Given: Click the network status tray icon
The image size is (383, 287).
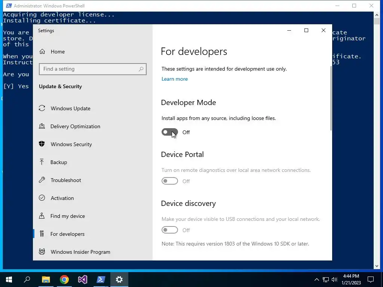Looking at the screenshot, I should (x=326, y=280).
